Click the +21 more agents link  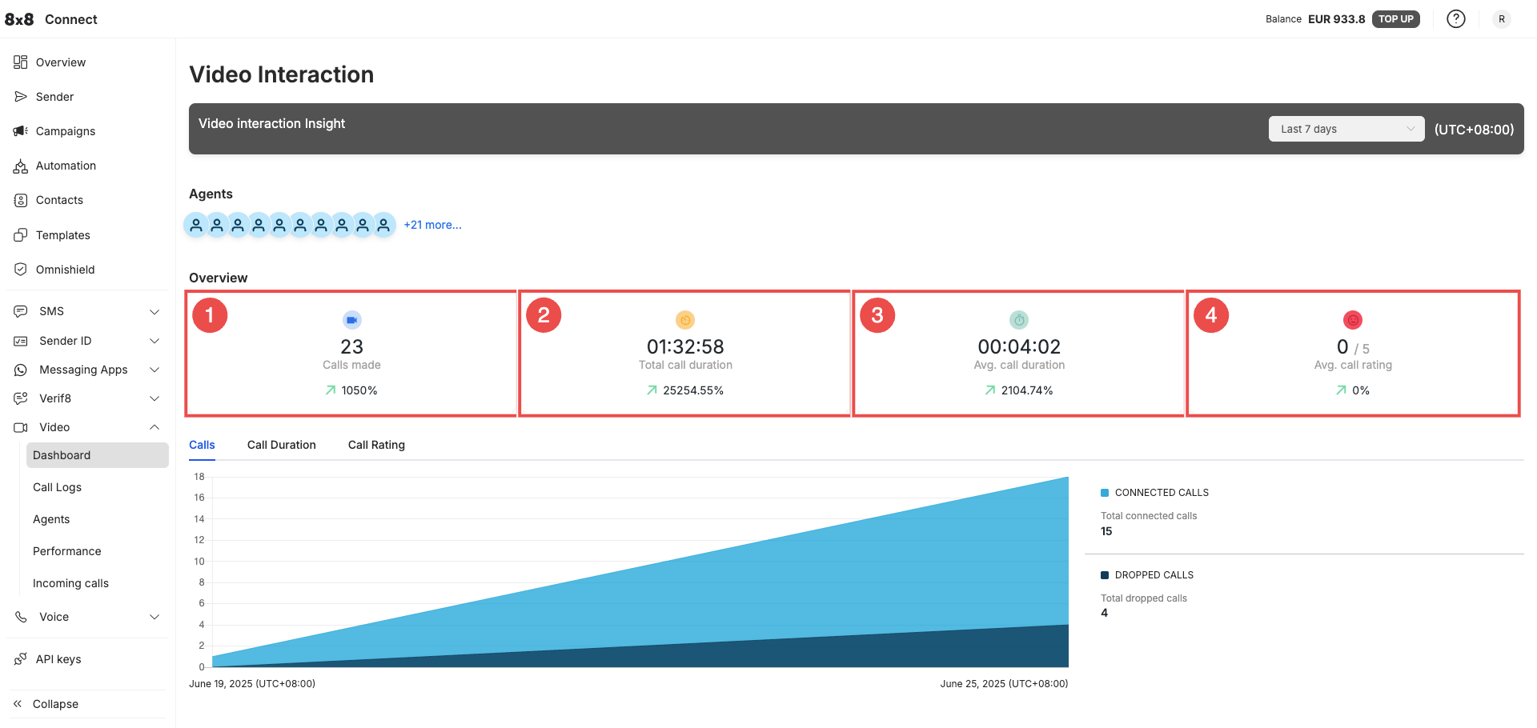pos(432,225)
